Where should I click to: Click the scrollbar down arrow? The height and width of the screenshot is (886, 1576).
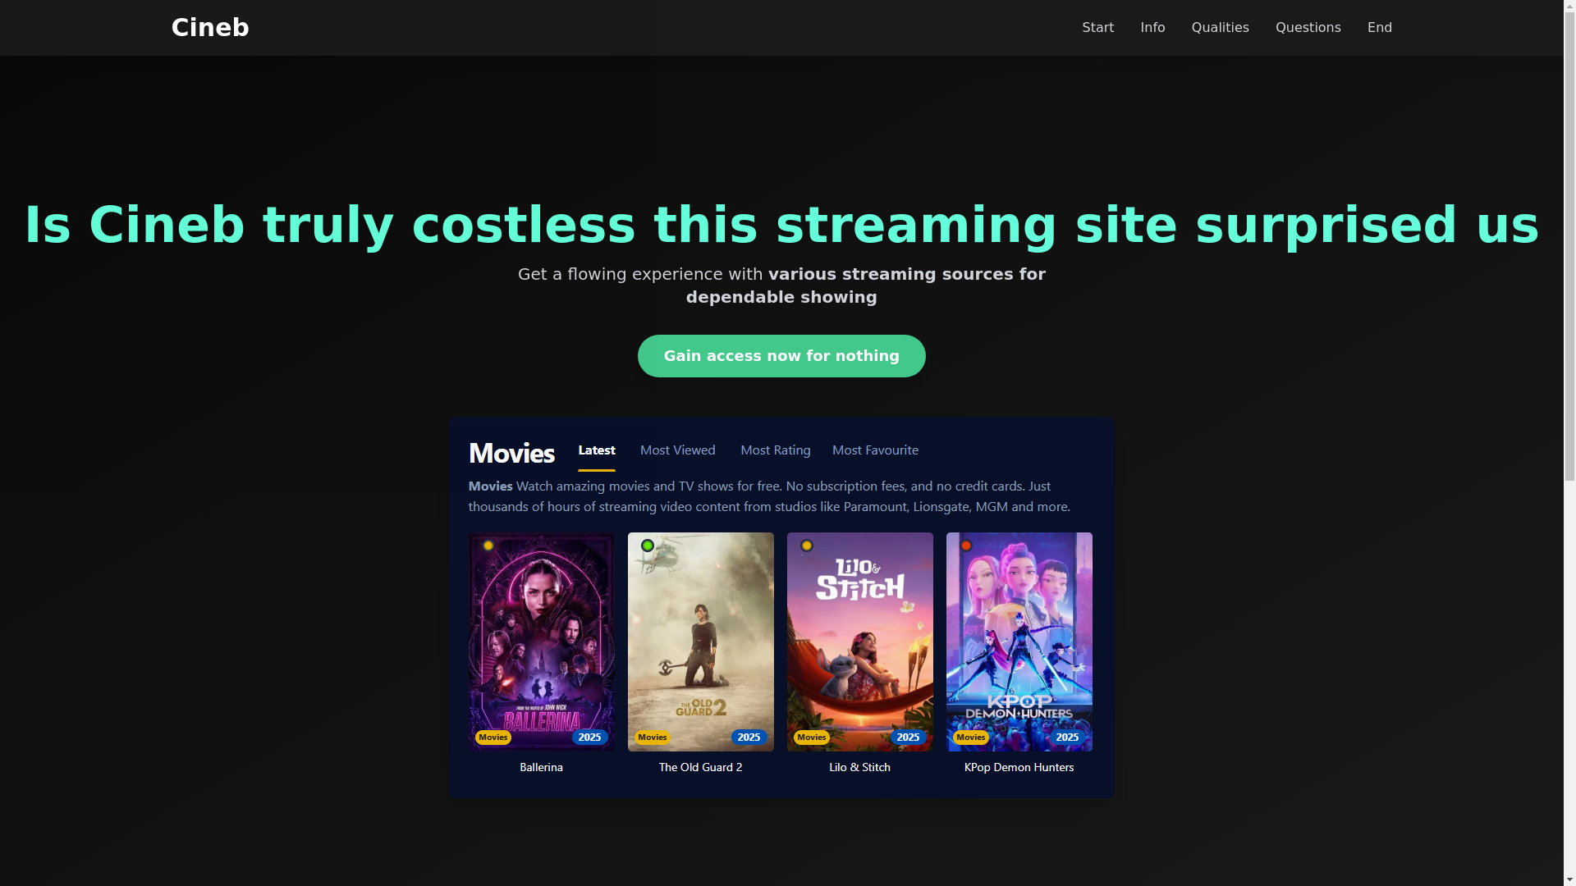(1570, 879)
